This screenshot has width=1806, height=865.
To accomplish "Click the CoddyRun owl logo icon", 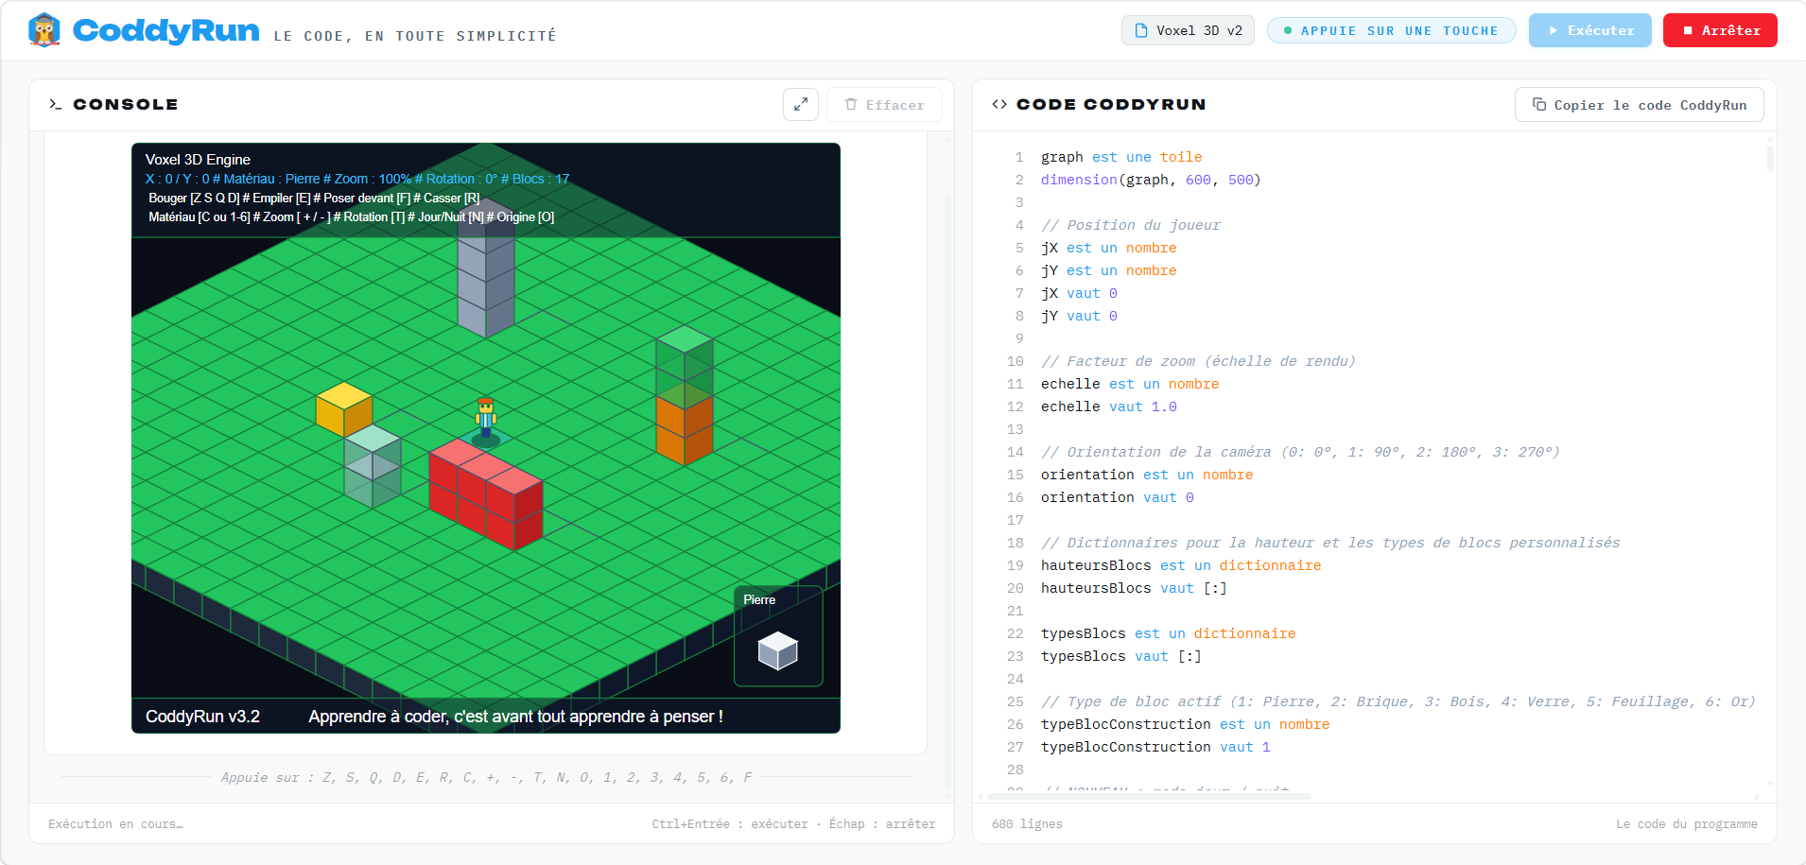I will coord(44,30).
